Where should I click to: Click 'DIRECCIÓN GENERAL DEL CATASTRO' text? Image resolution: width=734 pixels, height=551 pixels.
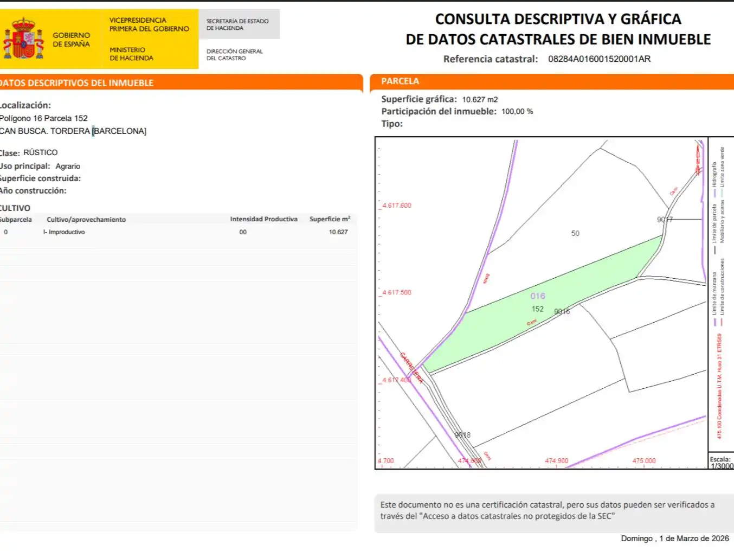[234, 55]
